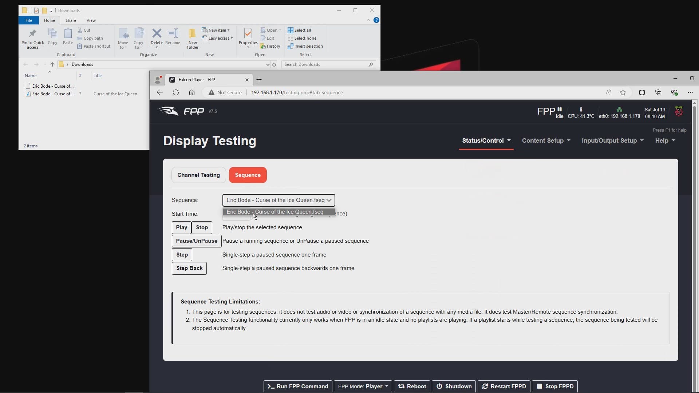This screenshot has height=393, width=699.
Task: Expand the Content Setup menu
Action: (546, 140)
